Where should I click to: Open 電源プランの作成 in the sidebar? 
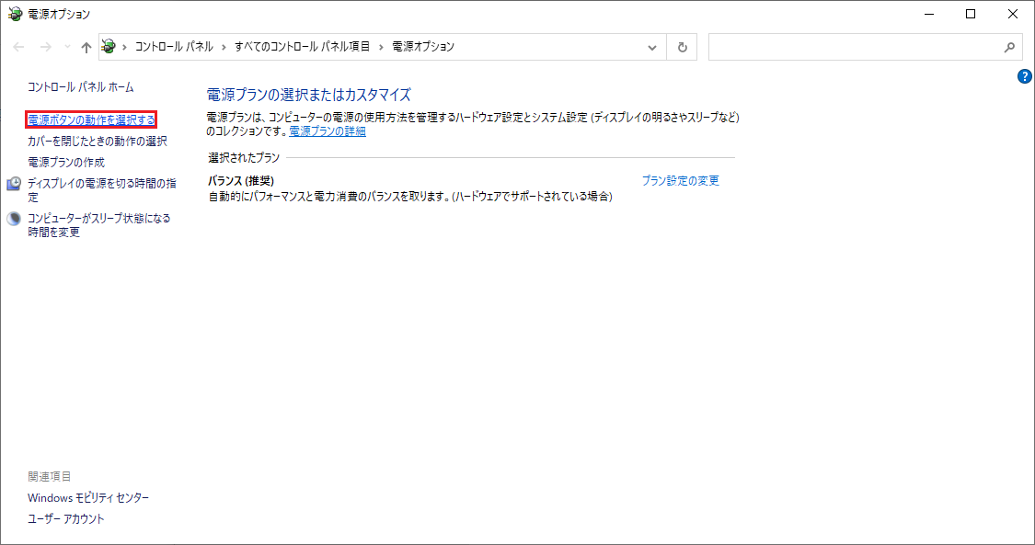[x=66, y=162]
